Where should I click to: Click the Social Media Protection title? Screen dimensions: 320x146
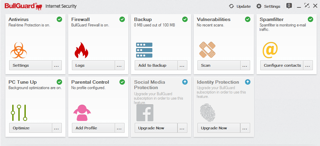tap(150, 85)
